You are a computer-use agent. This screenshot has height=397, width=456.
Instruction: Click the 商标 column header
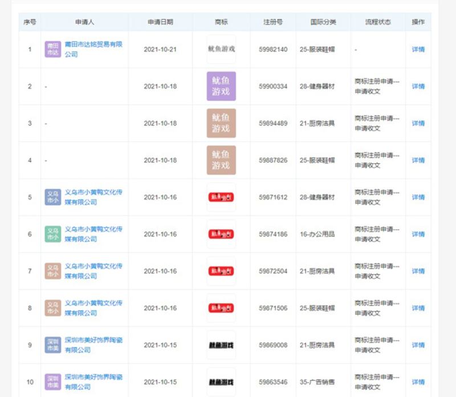click(221, 22)
